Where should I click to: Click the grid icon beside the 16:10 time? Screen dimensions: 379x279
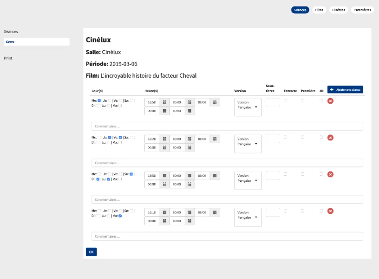coord(164,213)
